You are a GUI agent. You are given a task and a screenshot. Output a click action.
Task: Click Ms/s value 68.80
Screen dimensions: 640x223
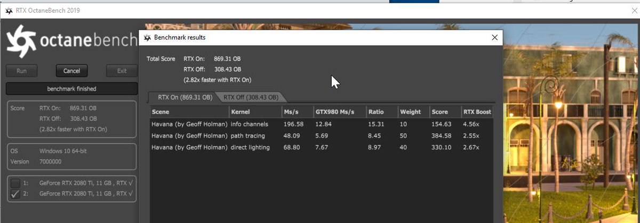click(292, 147)
